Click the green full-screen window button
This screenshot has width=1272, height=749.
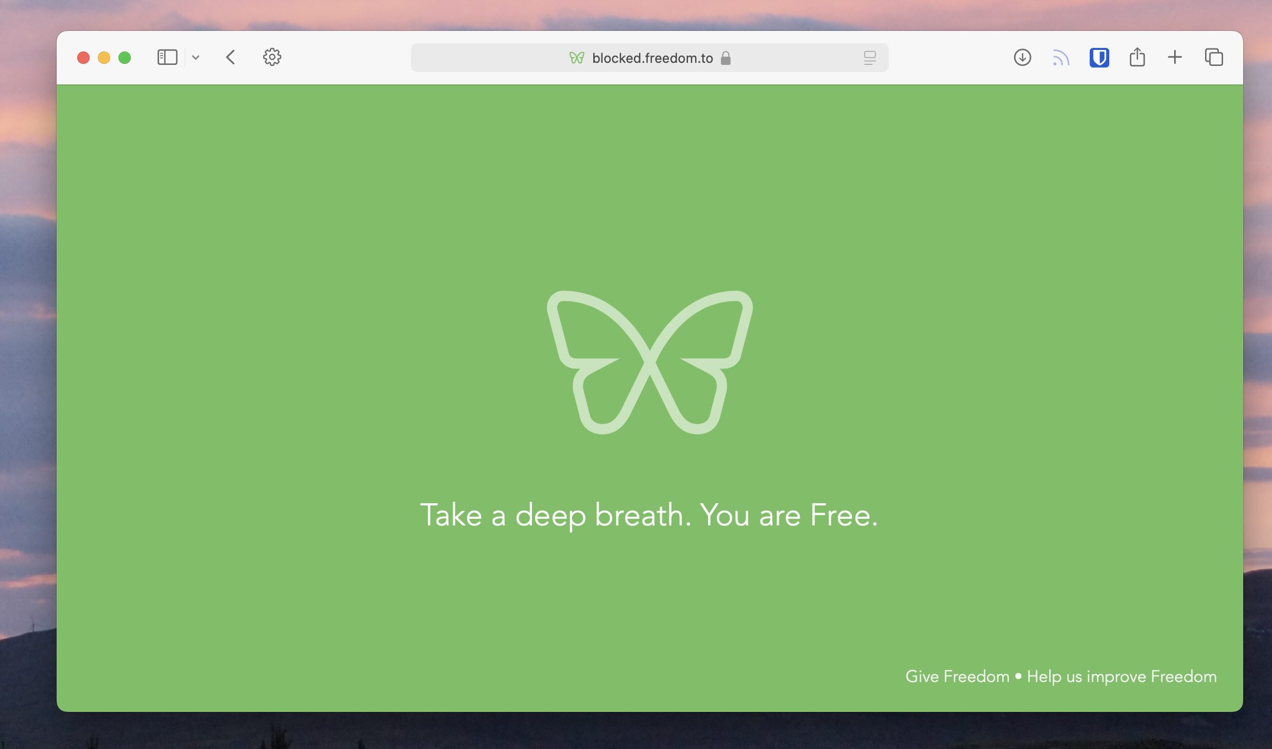[125, 58]
